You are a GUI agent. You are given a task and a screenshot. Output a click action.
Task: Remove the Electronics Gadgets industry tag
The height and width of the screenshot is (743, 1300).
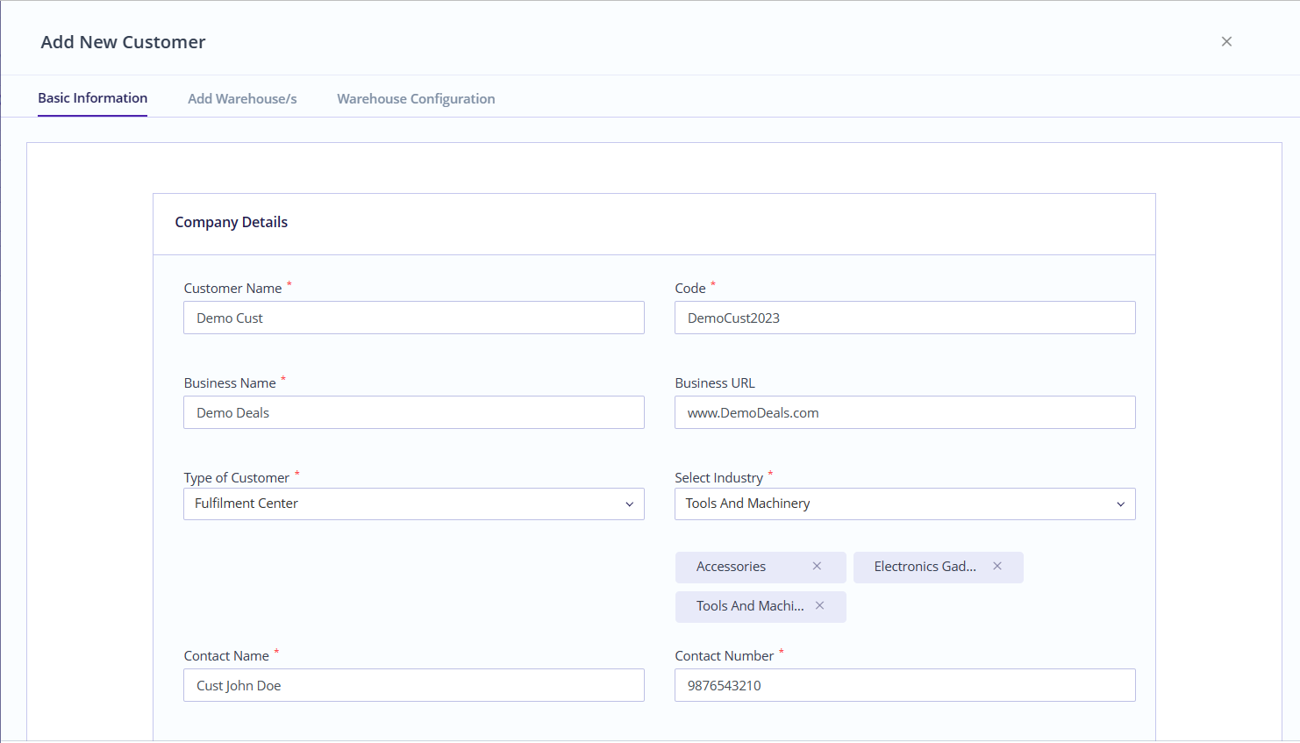996,567
